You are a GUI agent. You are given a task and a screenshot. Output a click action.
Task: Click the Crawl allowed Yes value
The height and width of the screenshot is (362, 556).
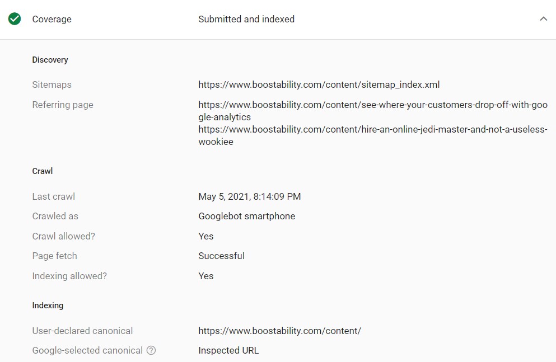(205, 236)
